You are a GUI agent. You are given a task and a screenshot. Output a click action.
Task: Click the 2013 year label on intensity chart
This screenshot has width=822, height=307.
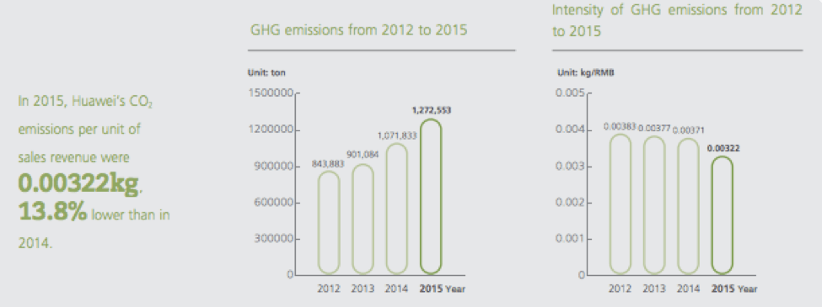653,288
